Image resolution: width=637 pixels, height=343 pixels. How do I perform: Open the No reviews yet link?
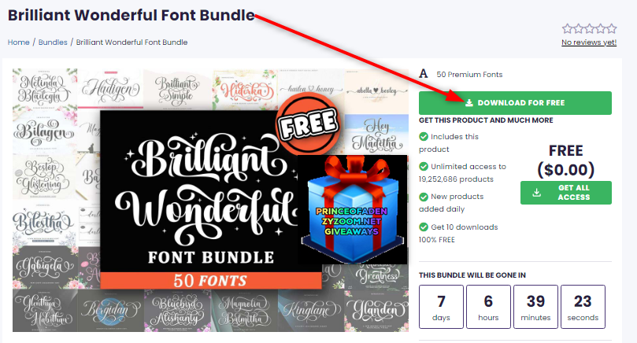point(589,42)
